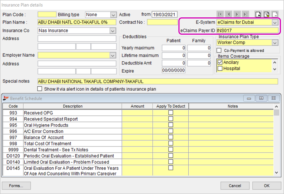Viewport: 284px width, 194px height.
Task: Go to the first insurance plan record
Action: (220, 15)
